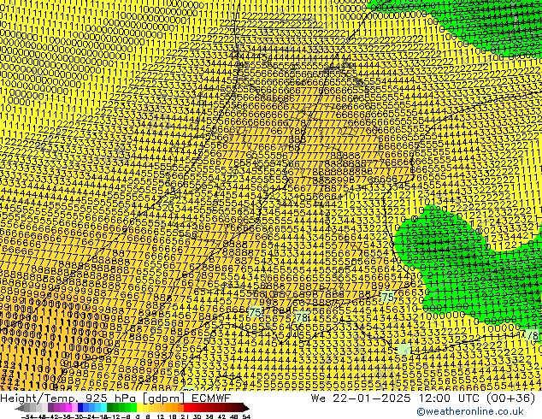Screen dimensions: 542x419
Task: Pick the darkest green swatch in the legend
Action: 109,408
